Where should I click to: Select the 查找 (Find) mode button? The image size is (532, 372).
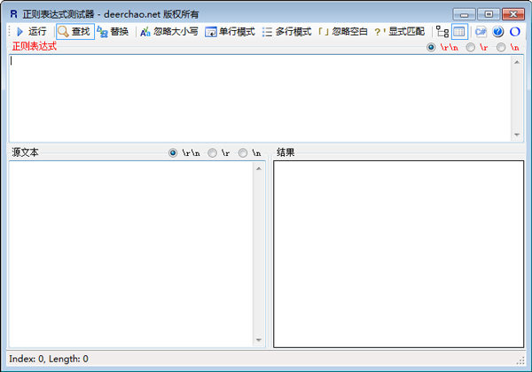click(74, 32)
